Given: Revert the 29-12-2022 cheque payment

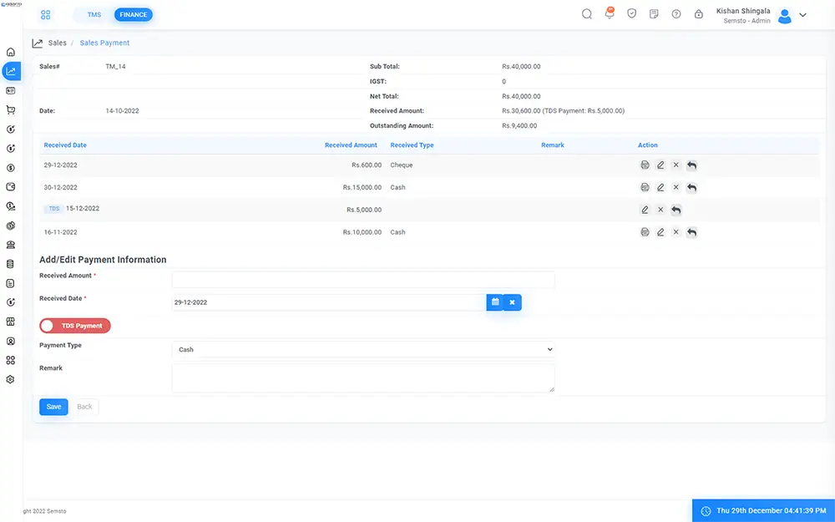Looking at the screenshot, I should point(691,165).
